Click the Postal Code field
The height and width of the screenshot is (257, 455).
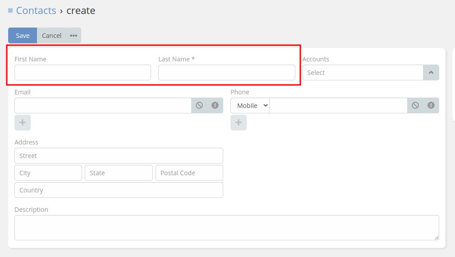[189, 173]
